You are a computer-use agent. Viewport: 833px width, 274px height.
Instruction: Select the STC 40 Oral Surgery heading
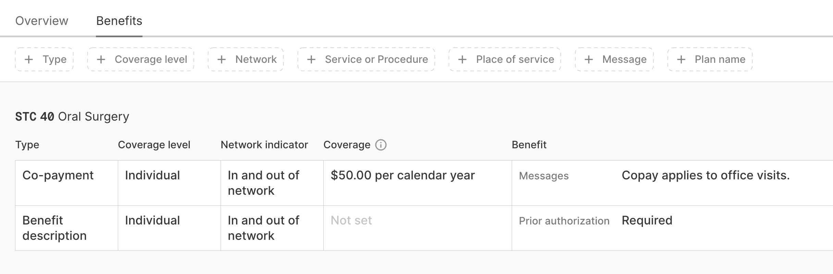(72, 116)
